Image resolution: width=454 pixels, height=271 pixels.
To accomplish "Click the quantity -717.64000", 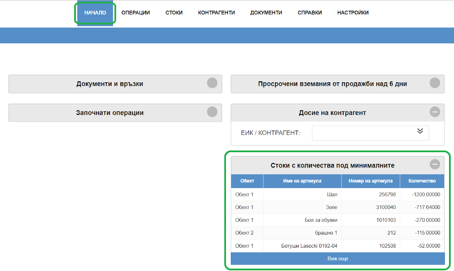I will [x=427, y=207].
